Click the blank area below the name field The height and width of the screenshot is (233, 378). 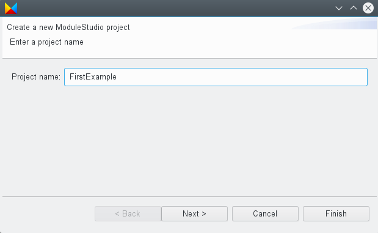coord(189,140)
